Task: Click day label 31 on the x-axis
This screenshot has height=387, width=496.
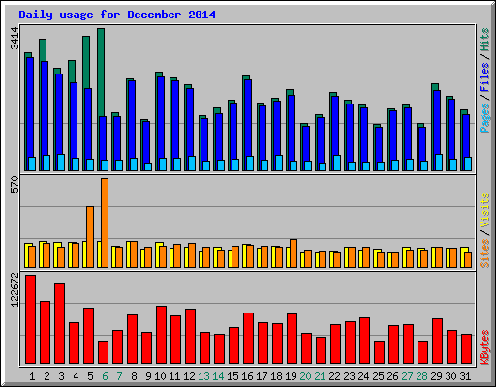Action: point(465,376)
